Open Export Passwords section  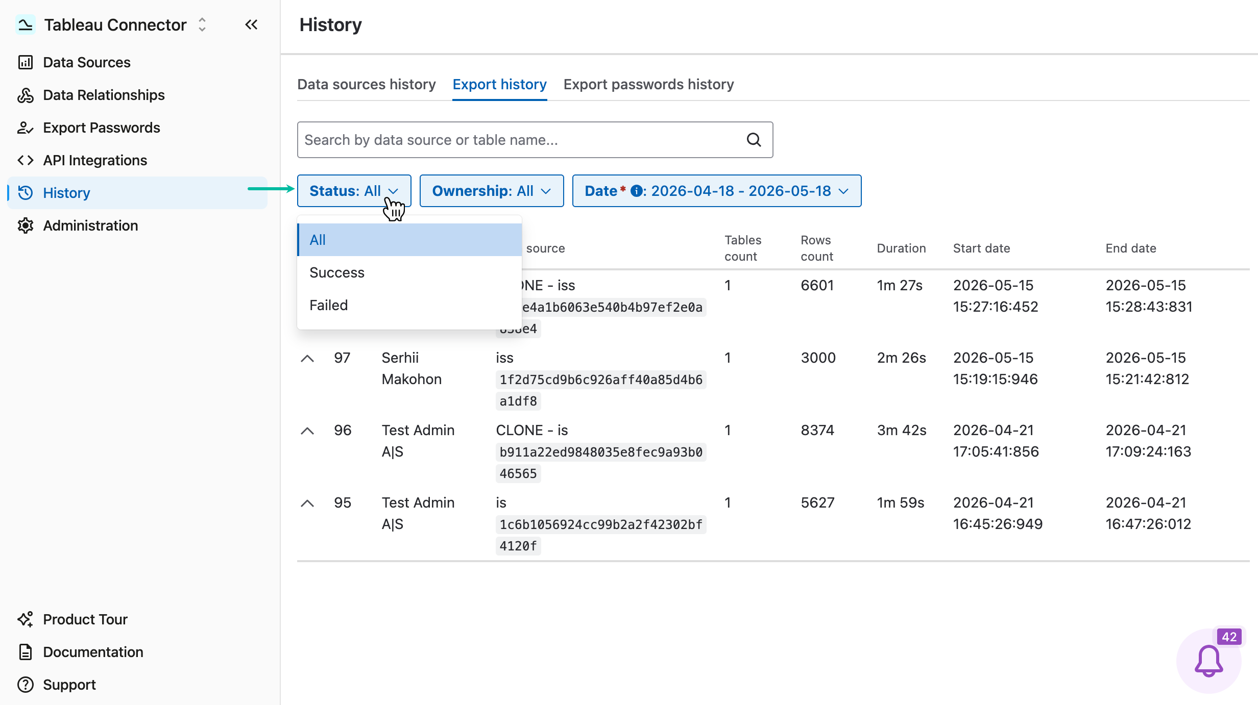point(102,128)
